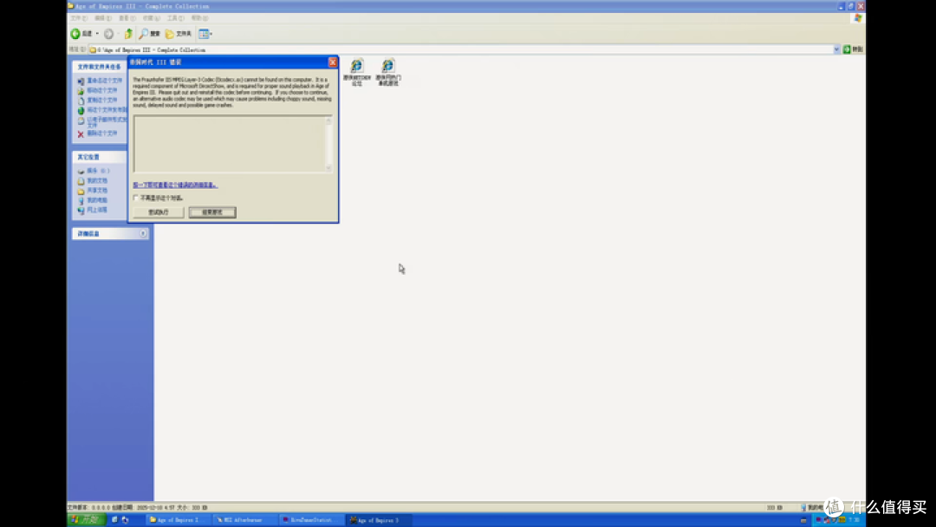Open the Tools (工具) menu
This screenshot has height=527, width=936.
click(175, 18)
